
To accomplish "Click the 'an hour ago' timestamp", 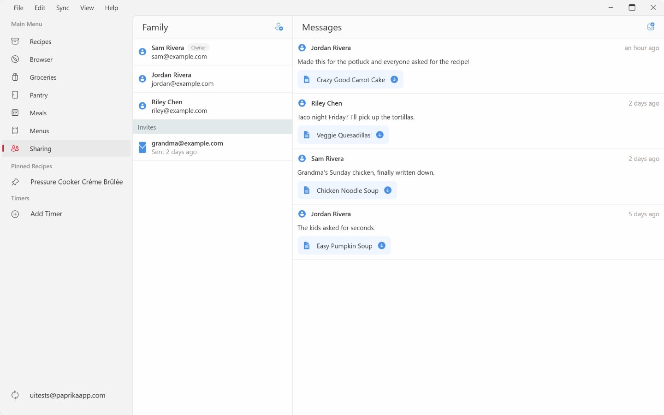I will click(642, 48).
